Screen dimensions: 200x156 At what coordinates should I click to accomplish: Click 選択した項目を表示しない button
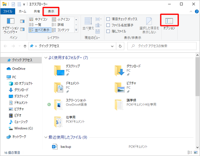point(149,25)
